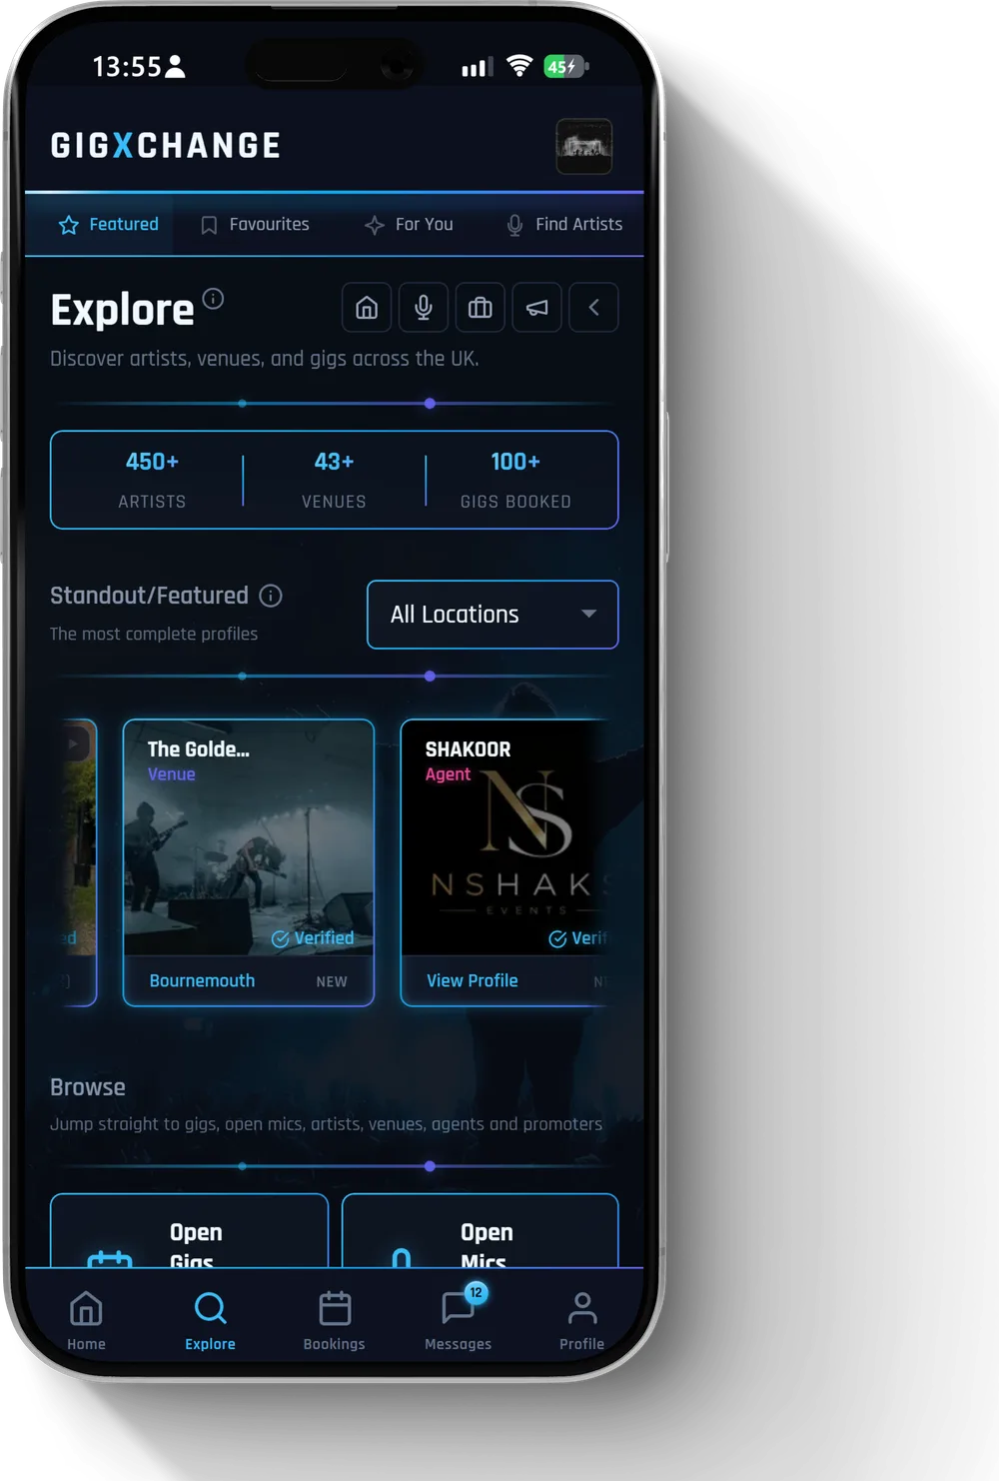Image resolution: width=999 pixels, height=1481 pixels.
Task: Click the microphone filter icon beside Explore
Action: pyautogui.click(x=424, y=308)
